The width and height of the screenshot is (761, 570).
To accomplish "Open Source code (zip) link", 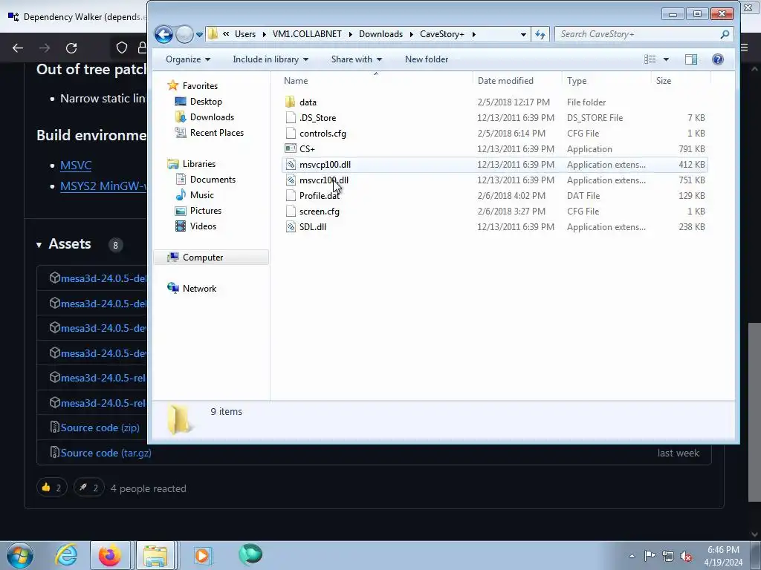I will (x=100, y=427).
